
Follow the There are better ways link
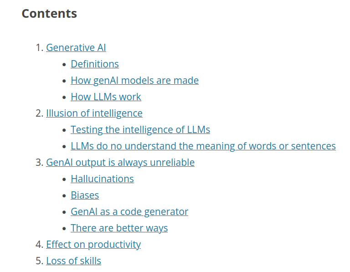click(119, 228)
